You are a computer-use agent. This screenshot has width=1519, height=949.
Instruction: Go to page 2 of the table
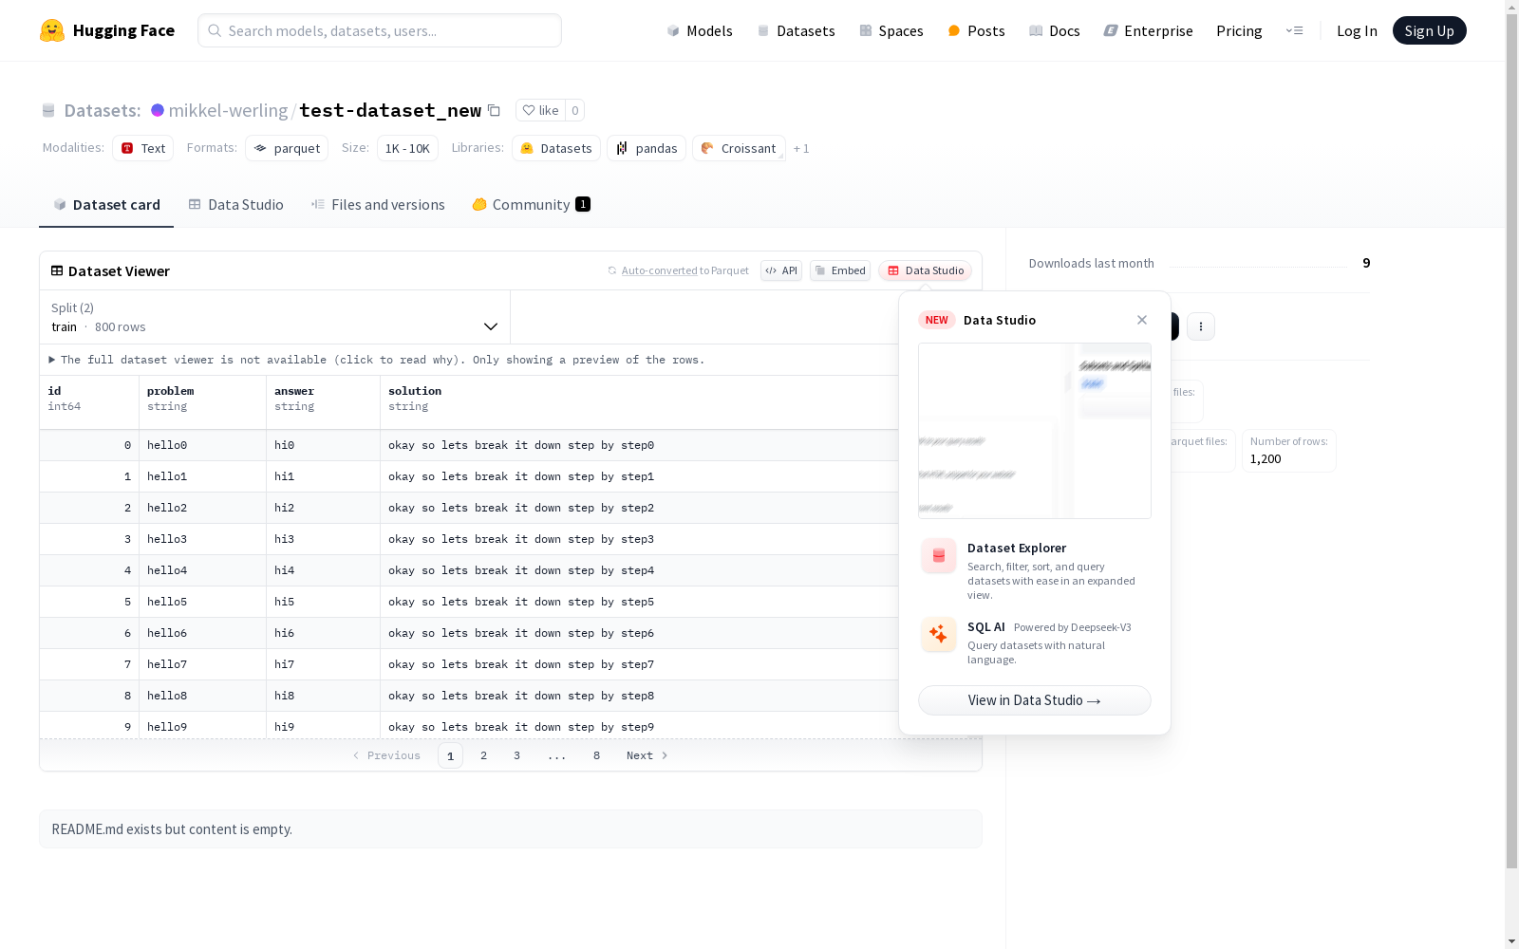pos(483,755)
